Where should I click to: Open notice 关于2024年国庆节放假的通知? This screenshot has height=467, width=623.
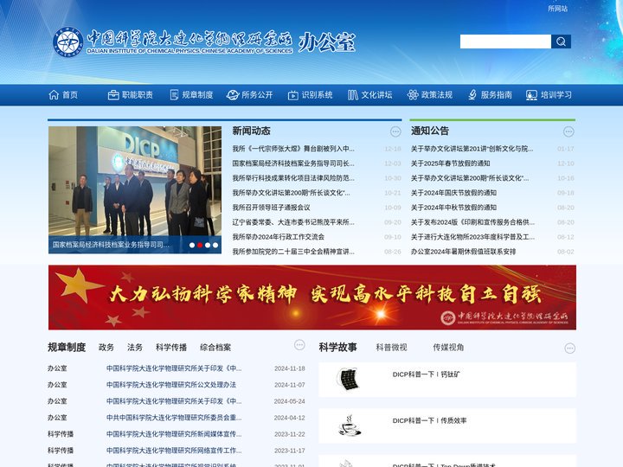point(453,193)
